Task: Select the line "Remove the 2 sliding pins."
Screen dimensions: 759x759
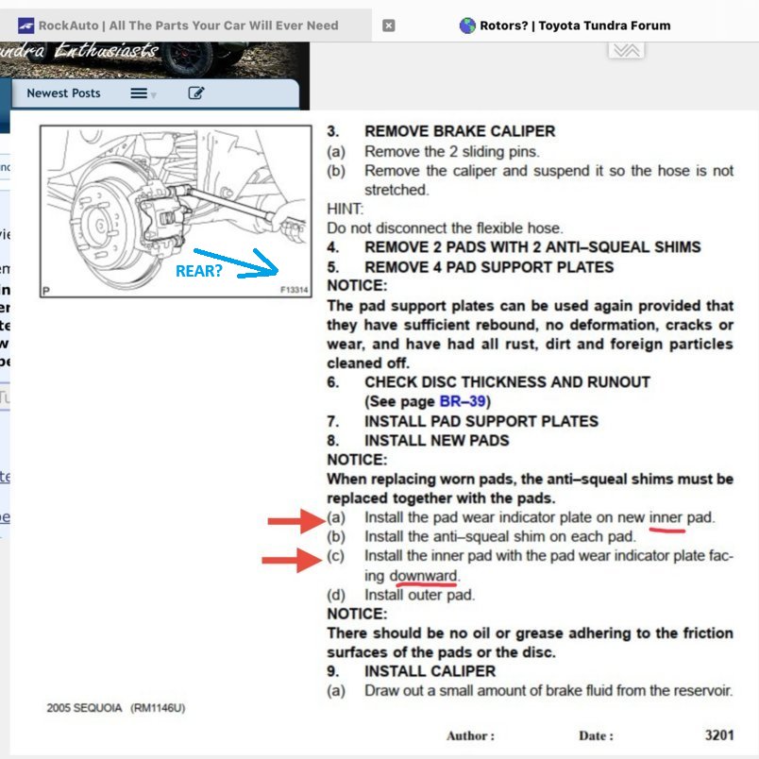Action: pyautogui.click(x=451, y=151)
